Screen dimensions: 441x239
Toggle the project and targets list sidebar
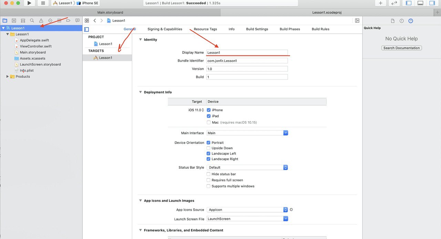point(86,29)
